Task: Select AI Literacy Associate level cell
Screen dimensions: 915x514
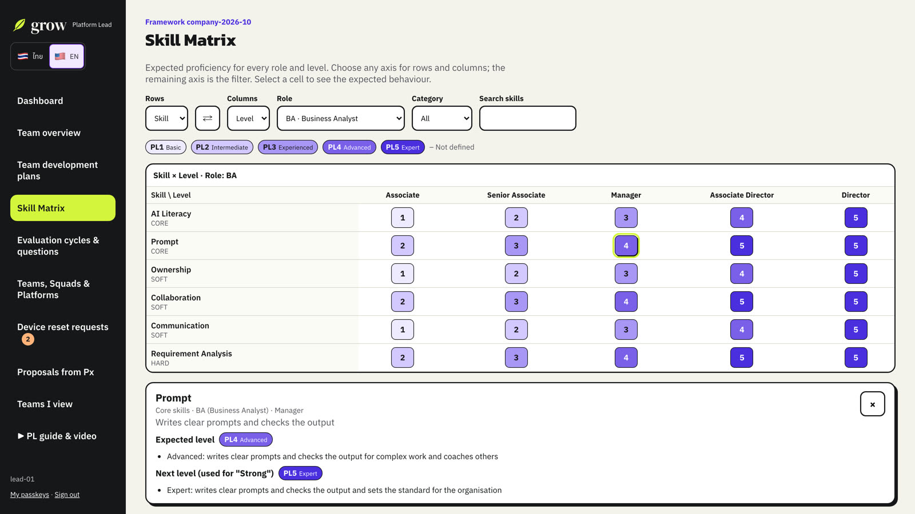Action: [403, 218]
